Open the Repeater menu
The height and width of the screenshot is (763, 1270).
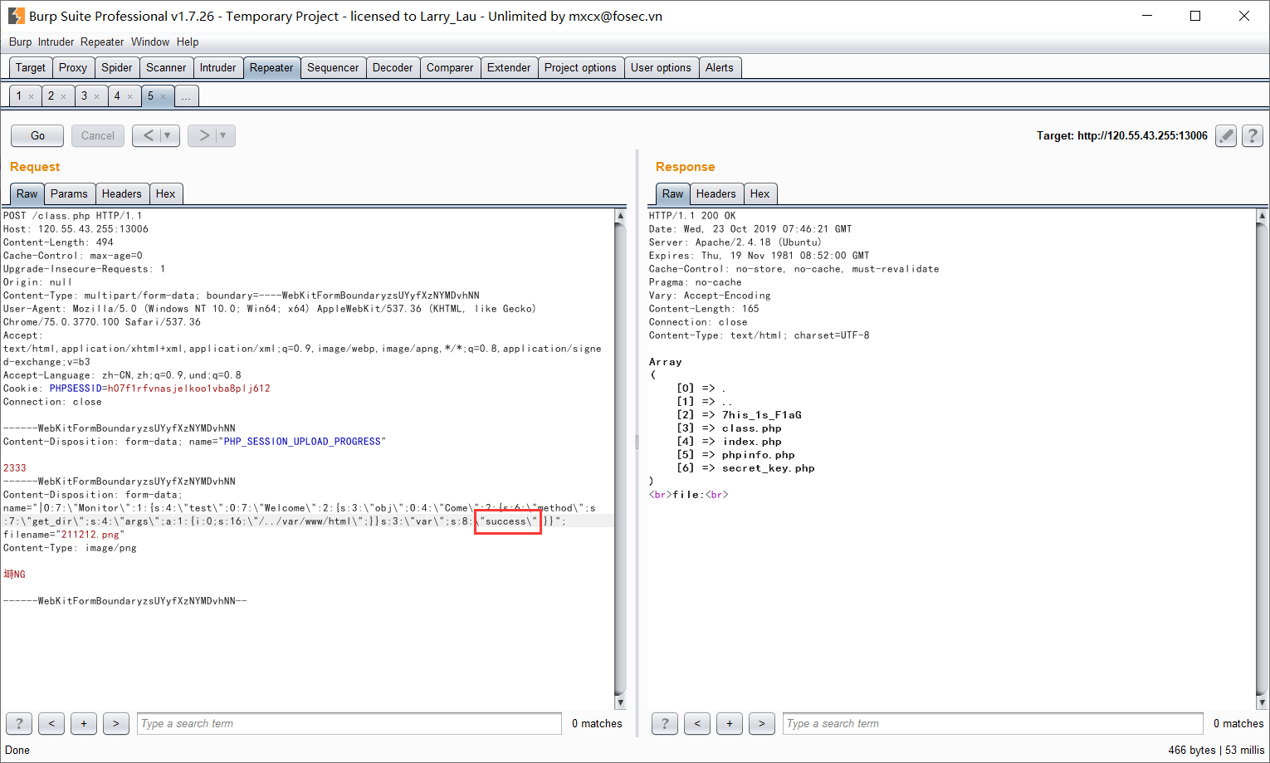click(x=102, y=42)
